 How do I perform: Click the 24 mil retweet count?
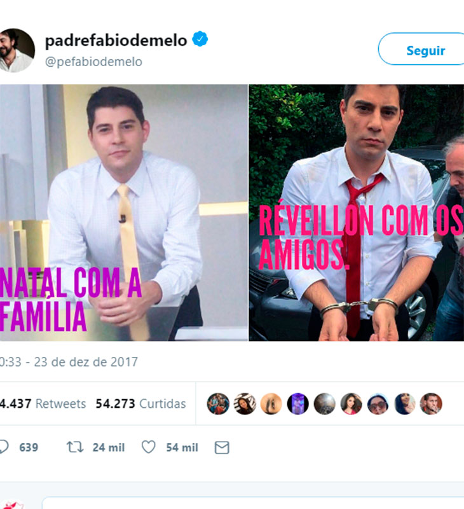pyautogui.click(x=109, y=447)
